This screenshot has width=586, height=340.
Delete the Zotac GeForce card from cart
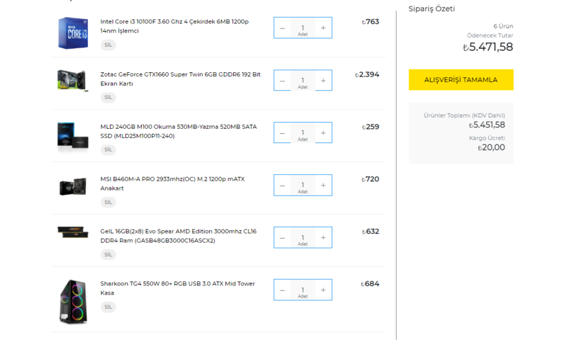click(108, 98)
